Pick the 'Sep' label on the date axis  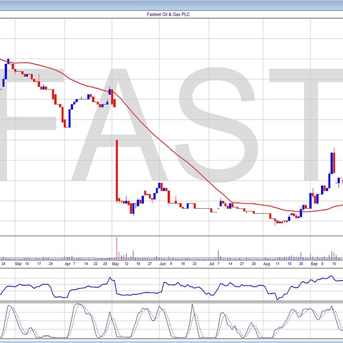pos(314,263)
